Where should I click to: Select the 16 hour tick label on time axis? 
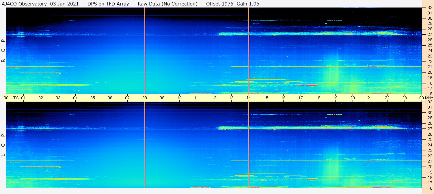point(283,98)
